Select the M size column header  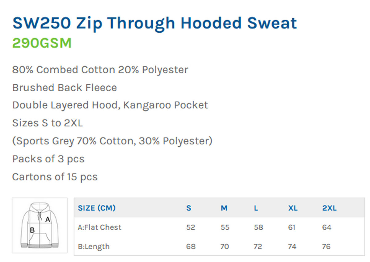224,208
